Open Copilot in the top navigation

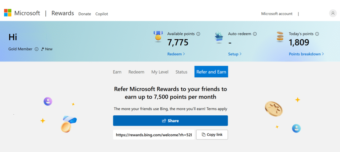pos(102,14)
